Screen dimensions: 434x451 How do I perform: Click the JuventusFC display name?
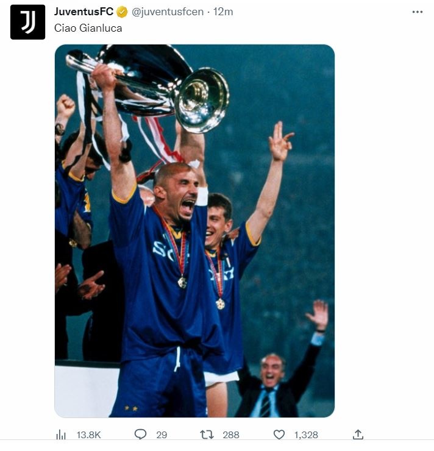84,12
